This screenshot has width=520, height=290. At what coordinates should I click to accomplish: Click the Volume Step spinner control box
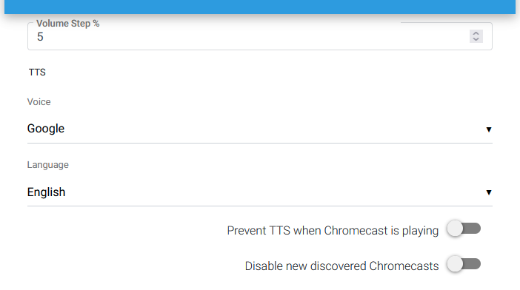(x=476, y=36)
